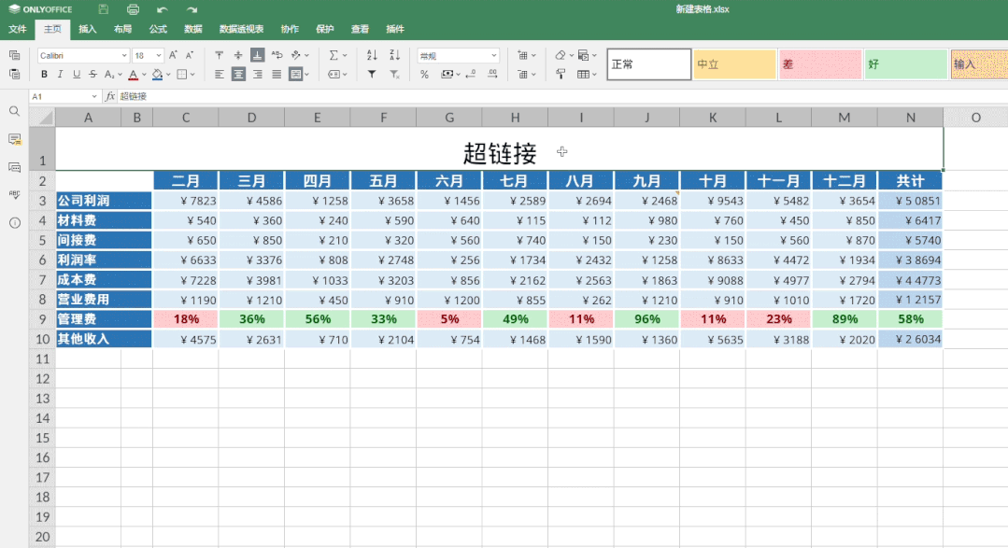Image resolution: width=1008 pixels, height=548 pixels.
Task: Click the filter funnel icon
Action: click(x=372, y=75)
